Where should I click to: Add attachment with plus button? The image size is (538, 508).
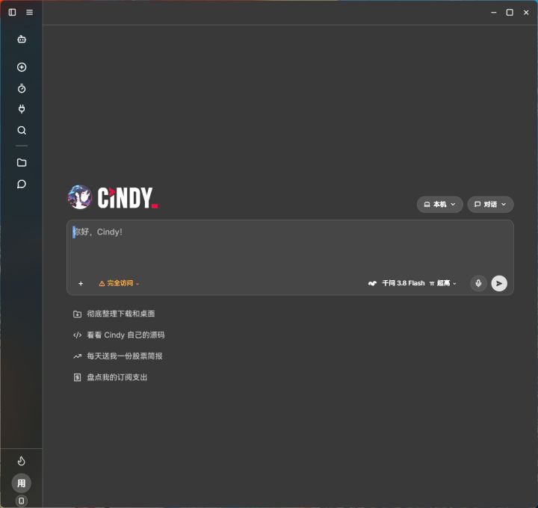[81, 283]
